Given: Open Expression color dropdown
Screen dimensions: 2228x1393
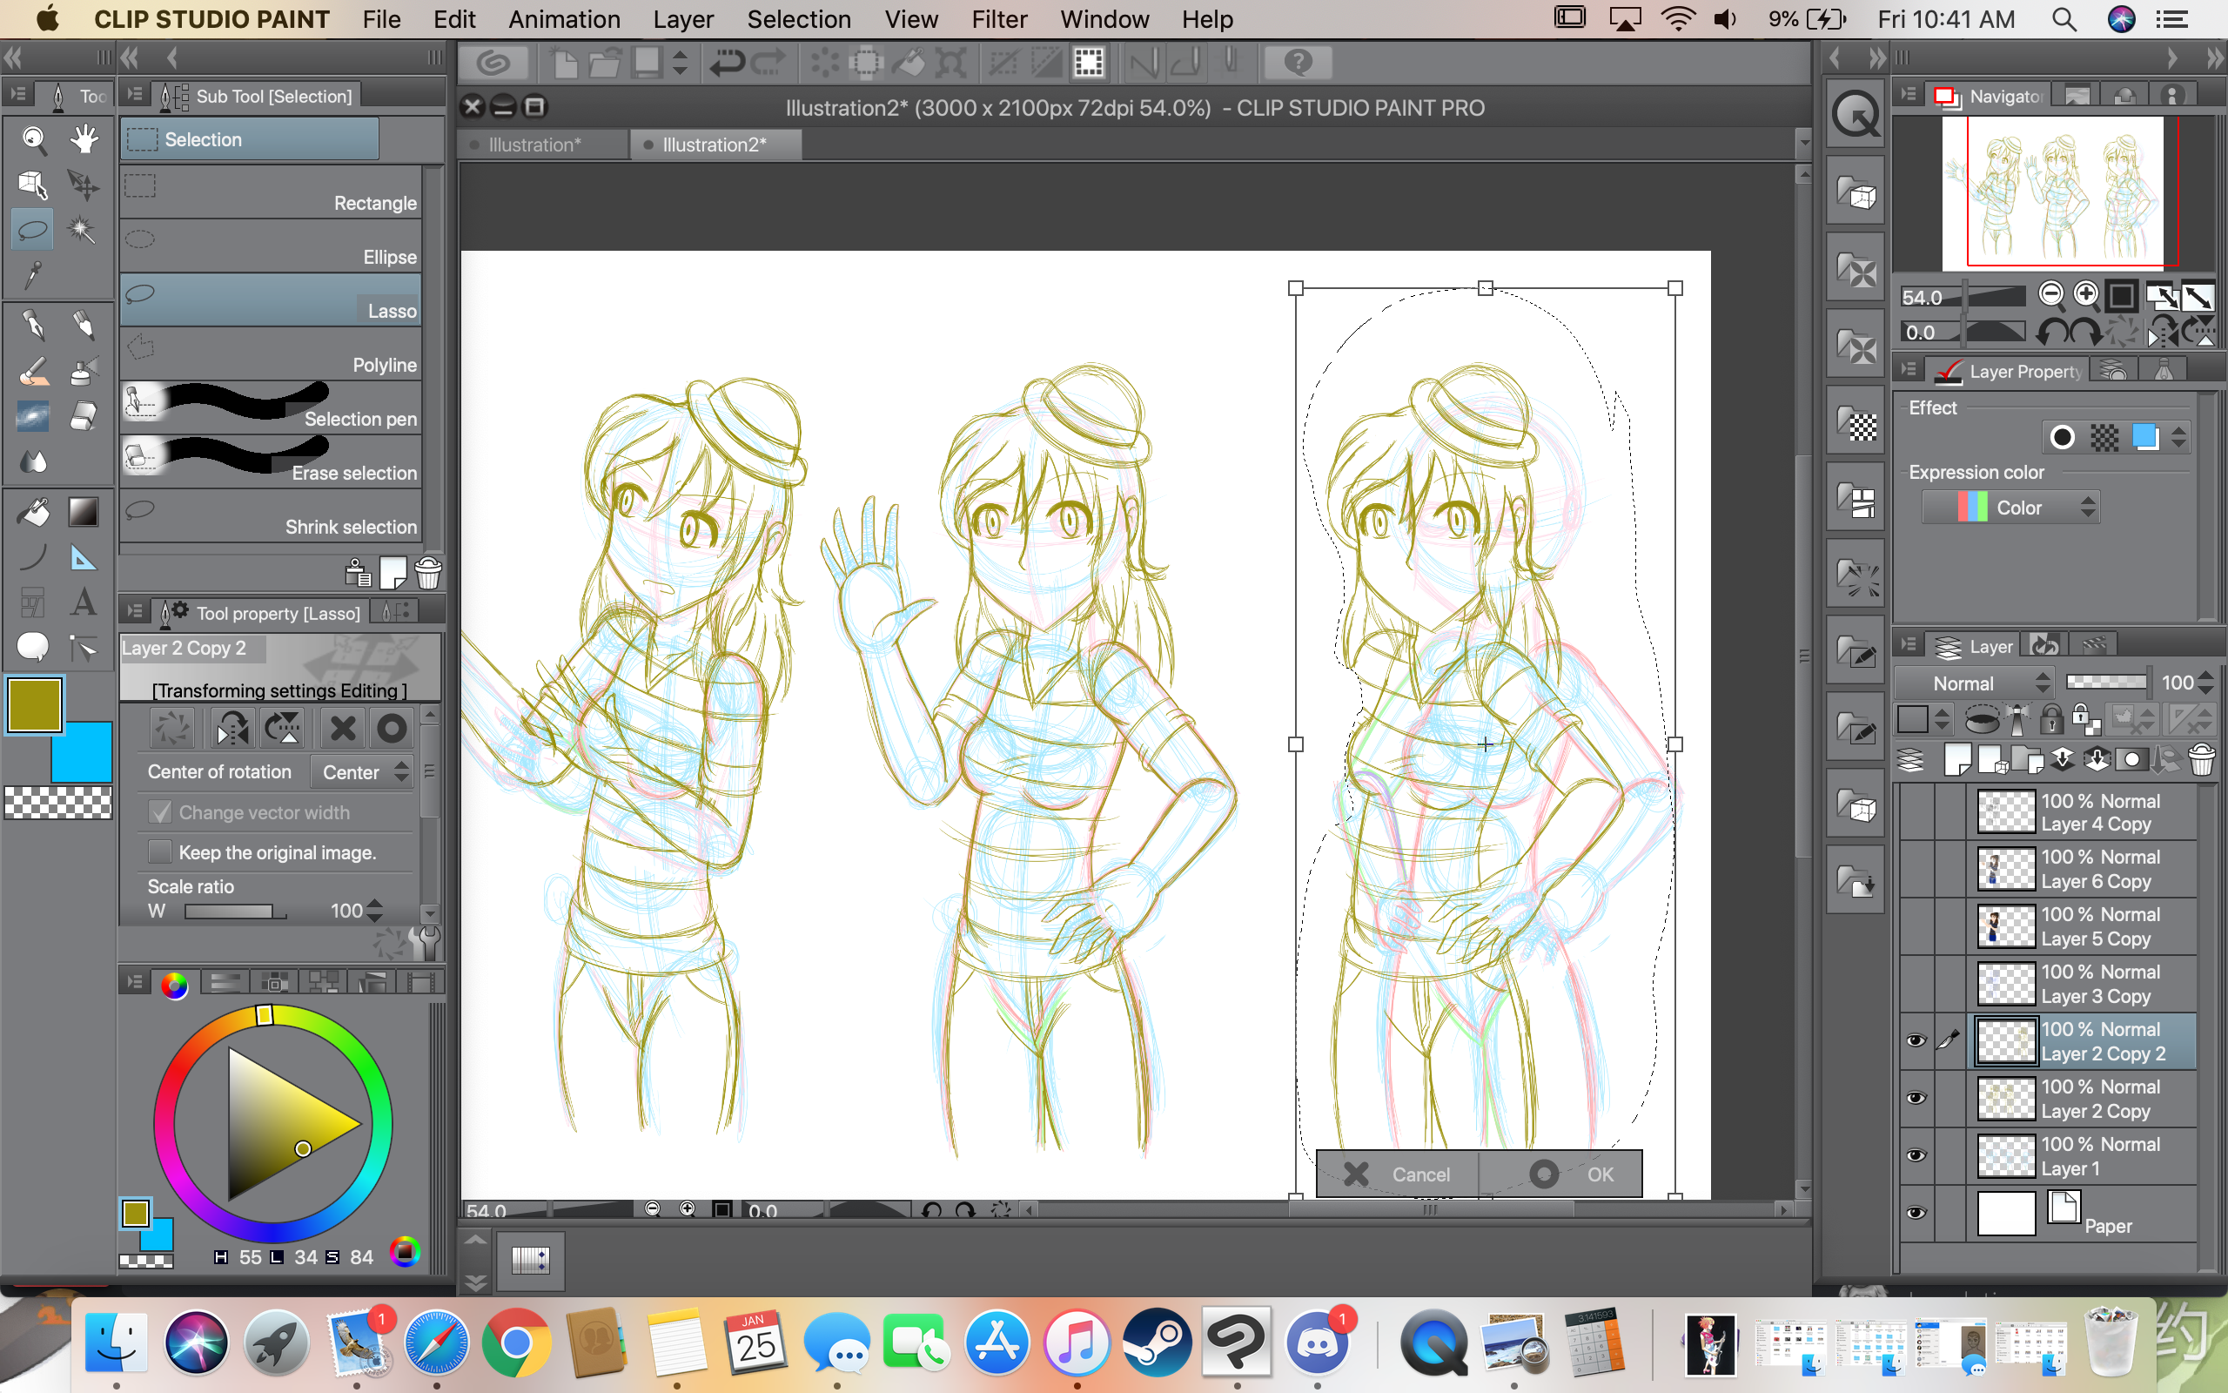Looking at the screenshot, I should (2010, 508).
